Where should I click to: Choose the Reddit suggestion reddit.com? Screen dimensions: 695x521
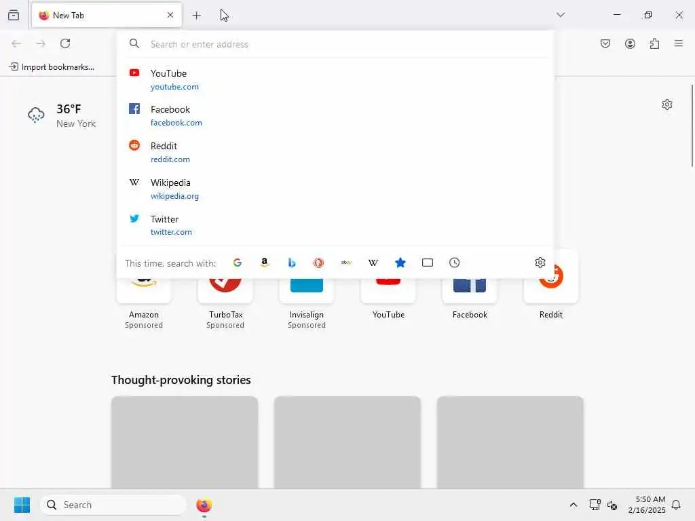[x=335, y=153]
